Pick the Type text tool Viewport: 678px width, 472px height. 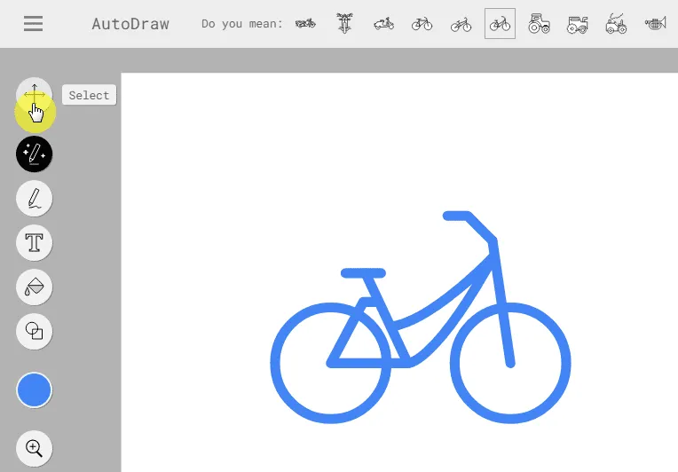(34, 242)
